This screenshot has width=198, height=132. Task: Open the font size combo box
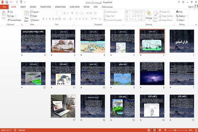60,13
